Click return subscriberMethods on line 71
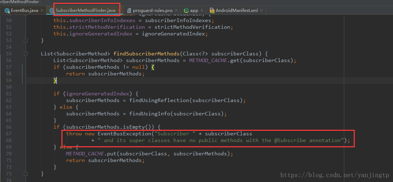The width and height of the screenshot is (393, 182). click(105, 161)
